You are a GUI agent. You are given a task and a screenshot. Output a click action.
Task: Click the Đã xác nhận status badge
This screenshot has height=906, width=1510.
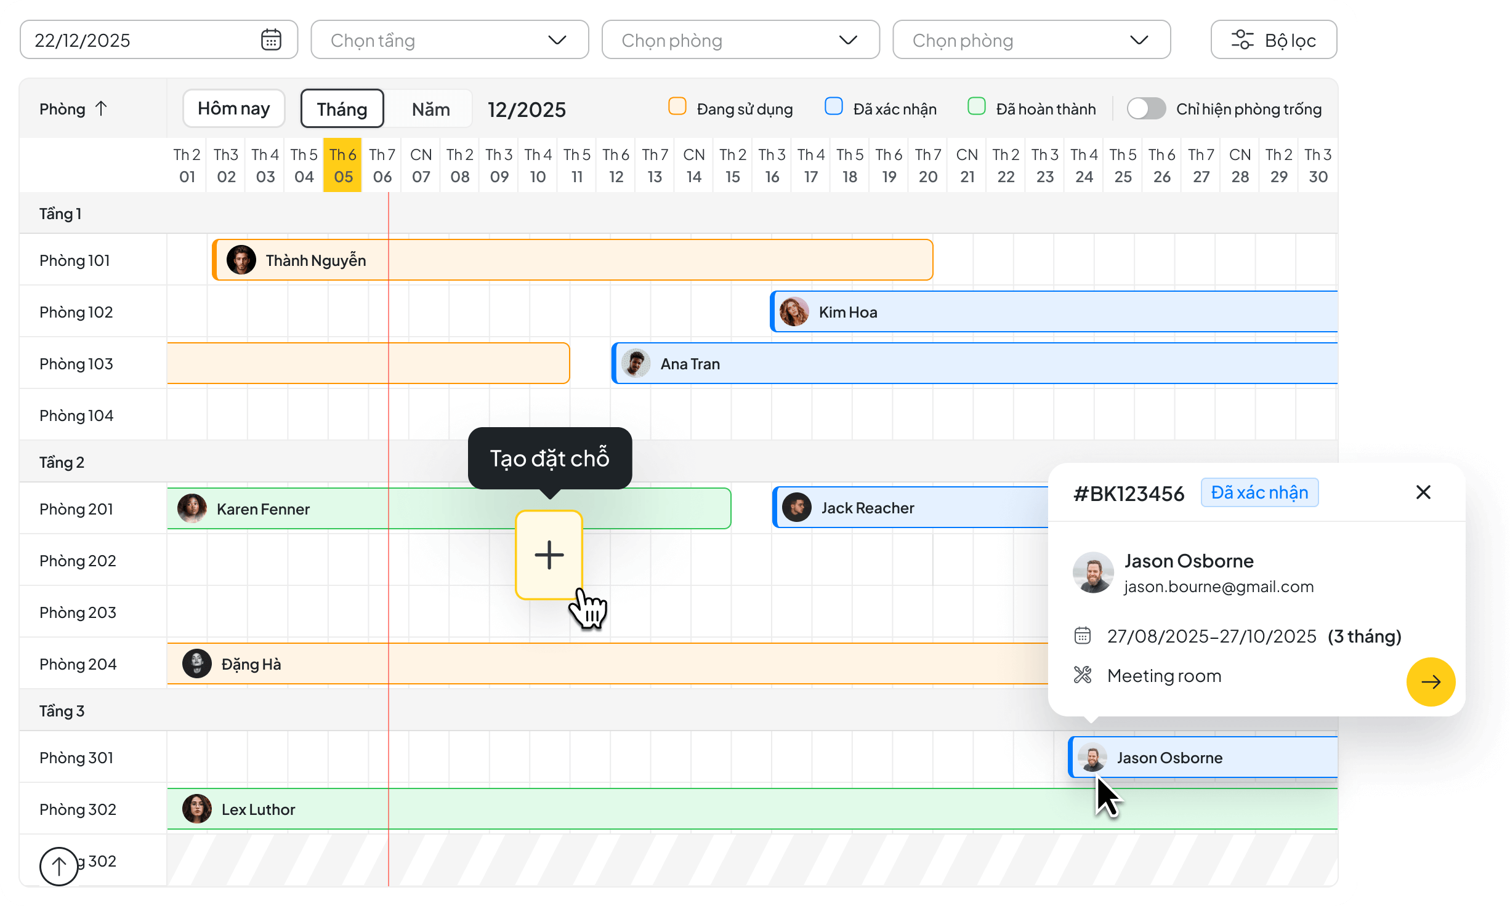1259,492
